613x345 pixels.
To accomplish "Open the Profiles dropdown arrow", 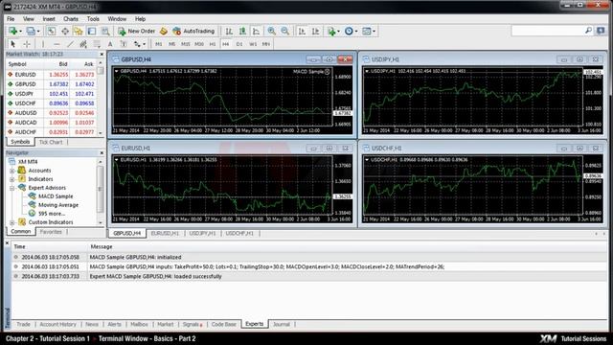I will pos(38,32).
